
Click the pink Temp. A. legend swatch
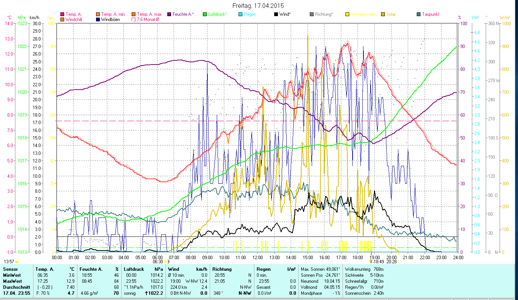[x=62, y=15]
